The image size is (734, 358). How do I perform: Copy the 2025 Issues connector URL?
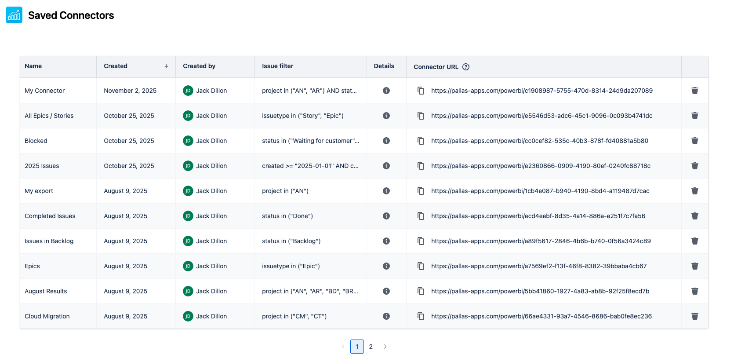click(421, 166)
